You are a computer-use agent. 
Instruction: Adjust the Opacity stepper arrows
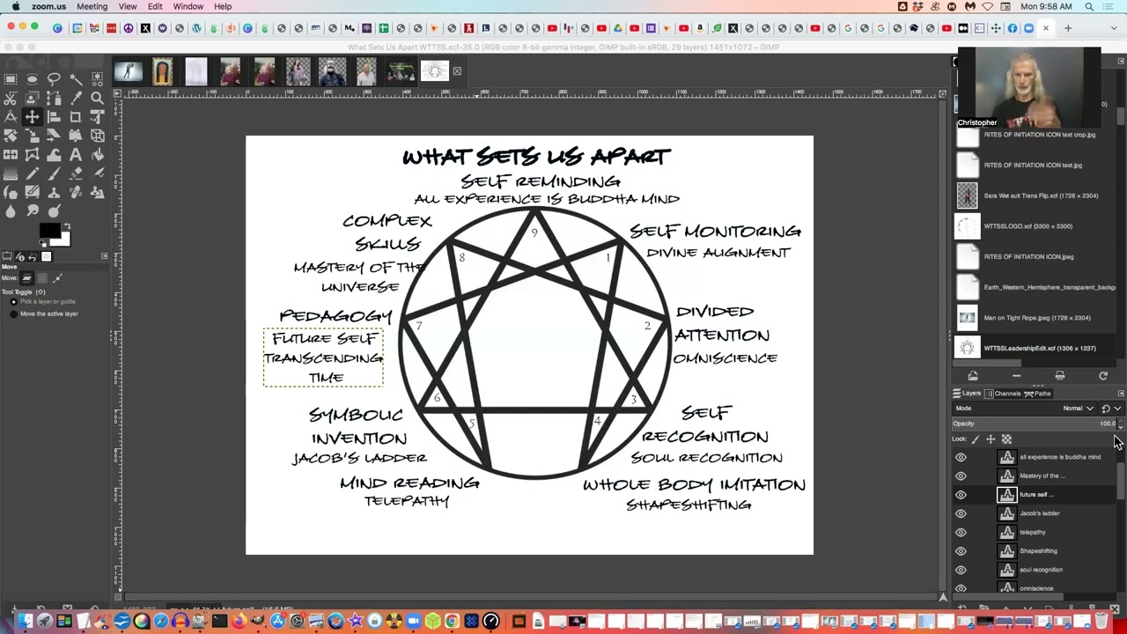point(1120,424)
